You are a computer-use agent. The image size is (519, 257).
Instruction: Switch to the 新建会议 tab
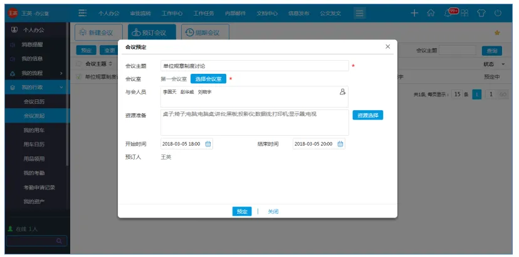(x=98, y=33)
